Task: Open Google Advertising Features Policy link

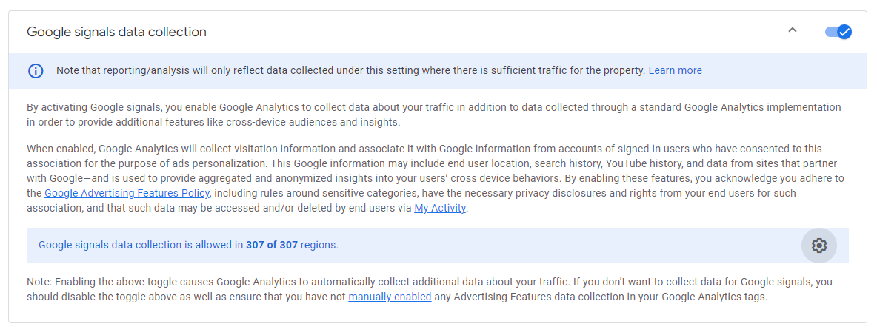Action: click(x=127, y=193)
